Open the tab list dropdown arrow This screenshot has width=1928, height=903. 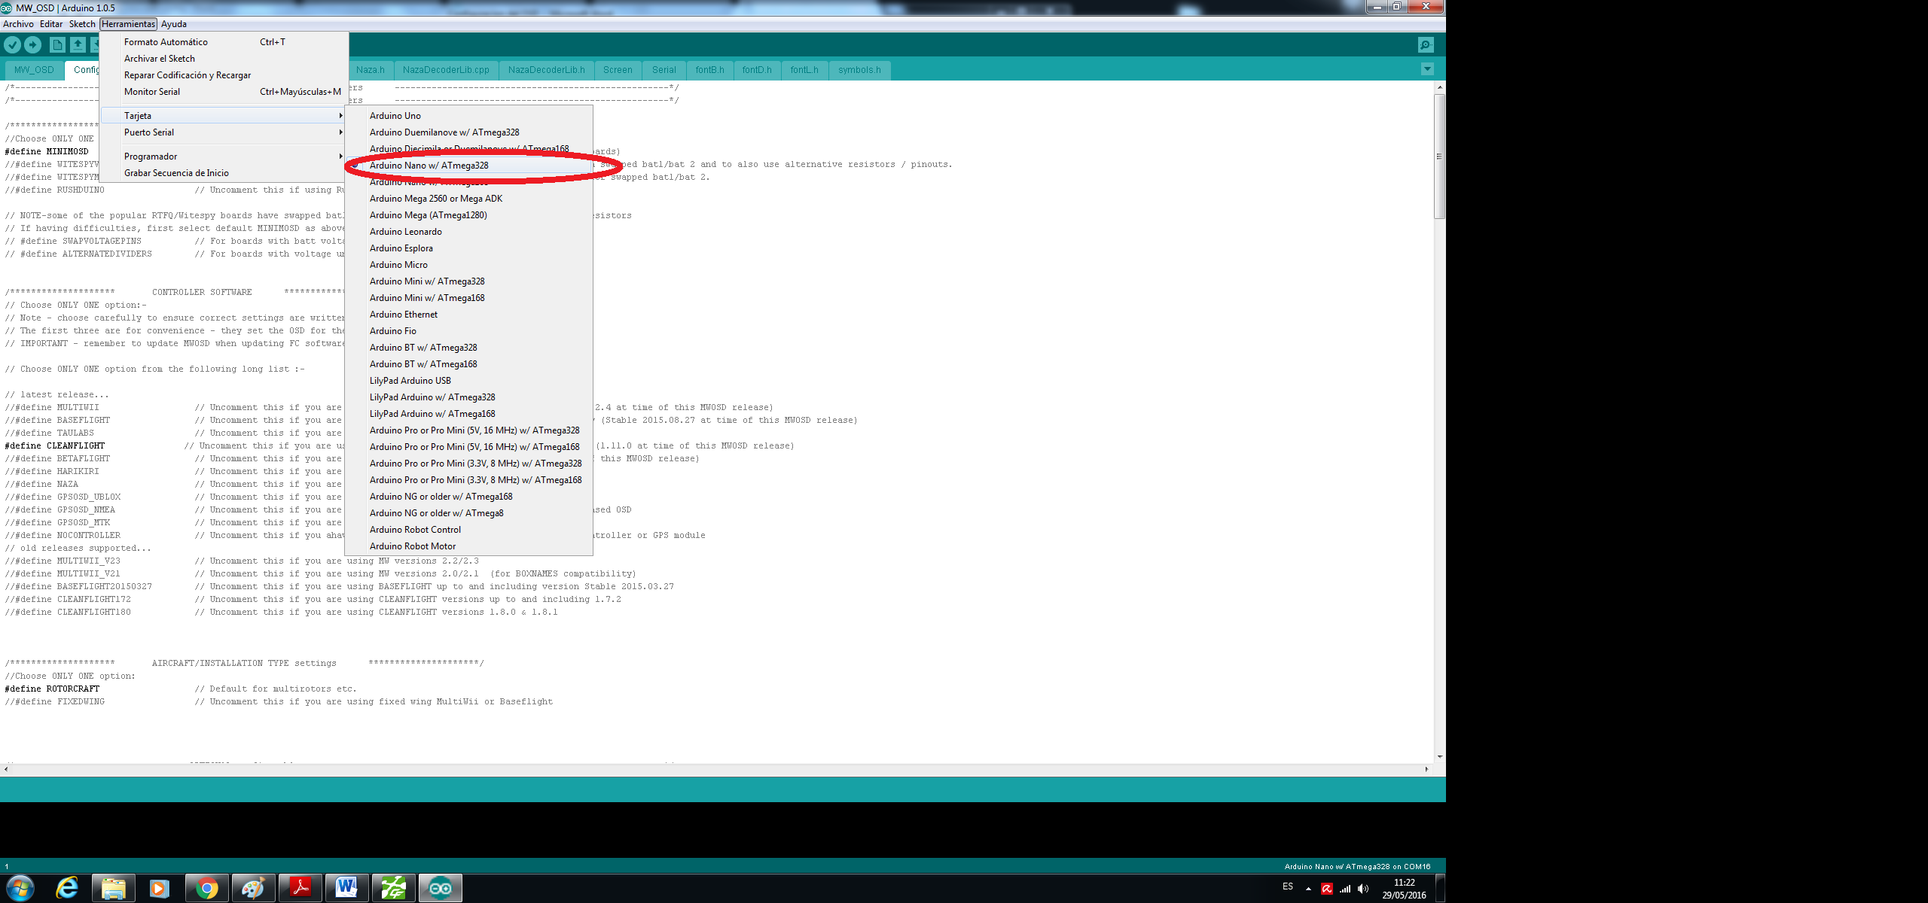[1427, 69]
